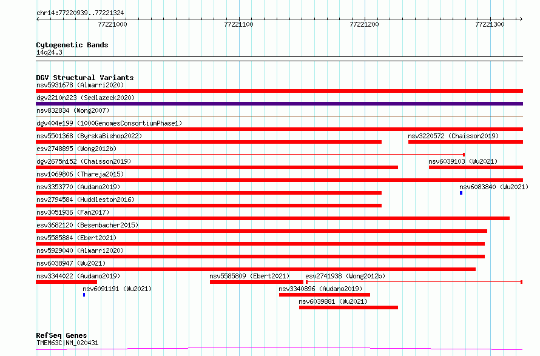Click the DGV Structural Variants track title
The height and width of the screenshot is (356, 540).
point(85,78)
